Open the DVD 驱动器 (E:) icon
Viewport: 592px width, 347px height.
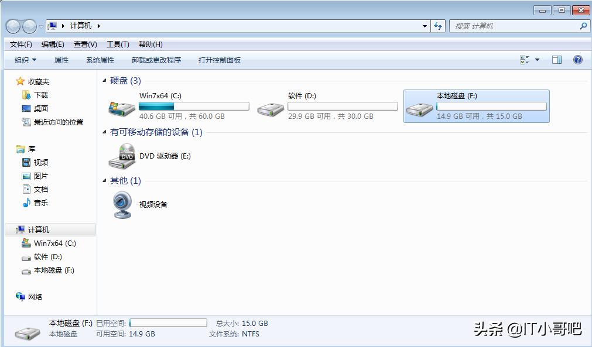[123, 156]
